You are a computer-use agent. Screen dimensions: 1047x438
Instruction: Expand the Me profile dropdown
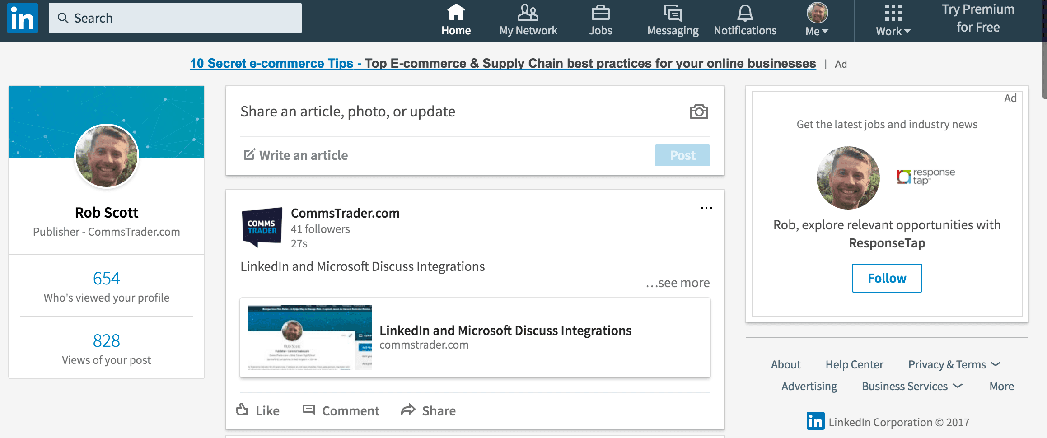[817, 19]
